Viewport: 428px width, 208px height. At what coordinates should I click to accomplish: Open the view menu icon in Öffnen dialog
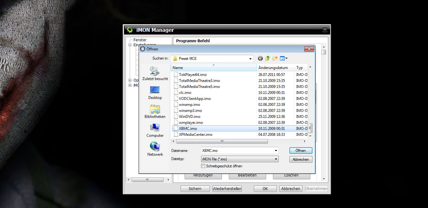[x=283, y=58]
